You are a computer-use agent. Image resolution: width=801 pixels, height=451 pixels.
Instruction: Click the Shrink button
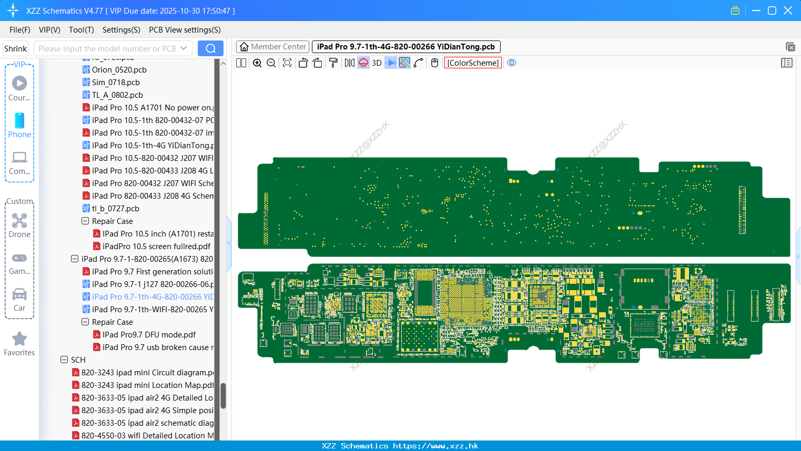pos(16,48)
